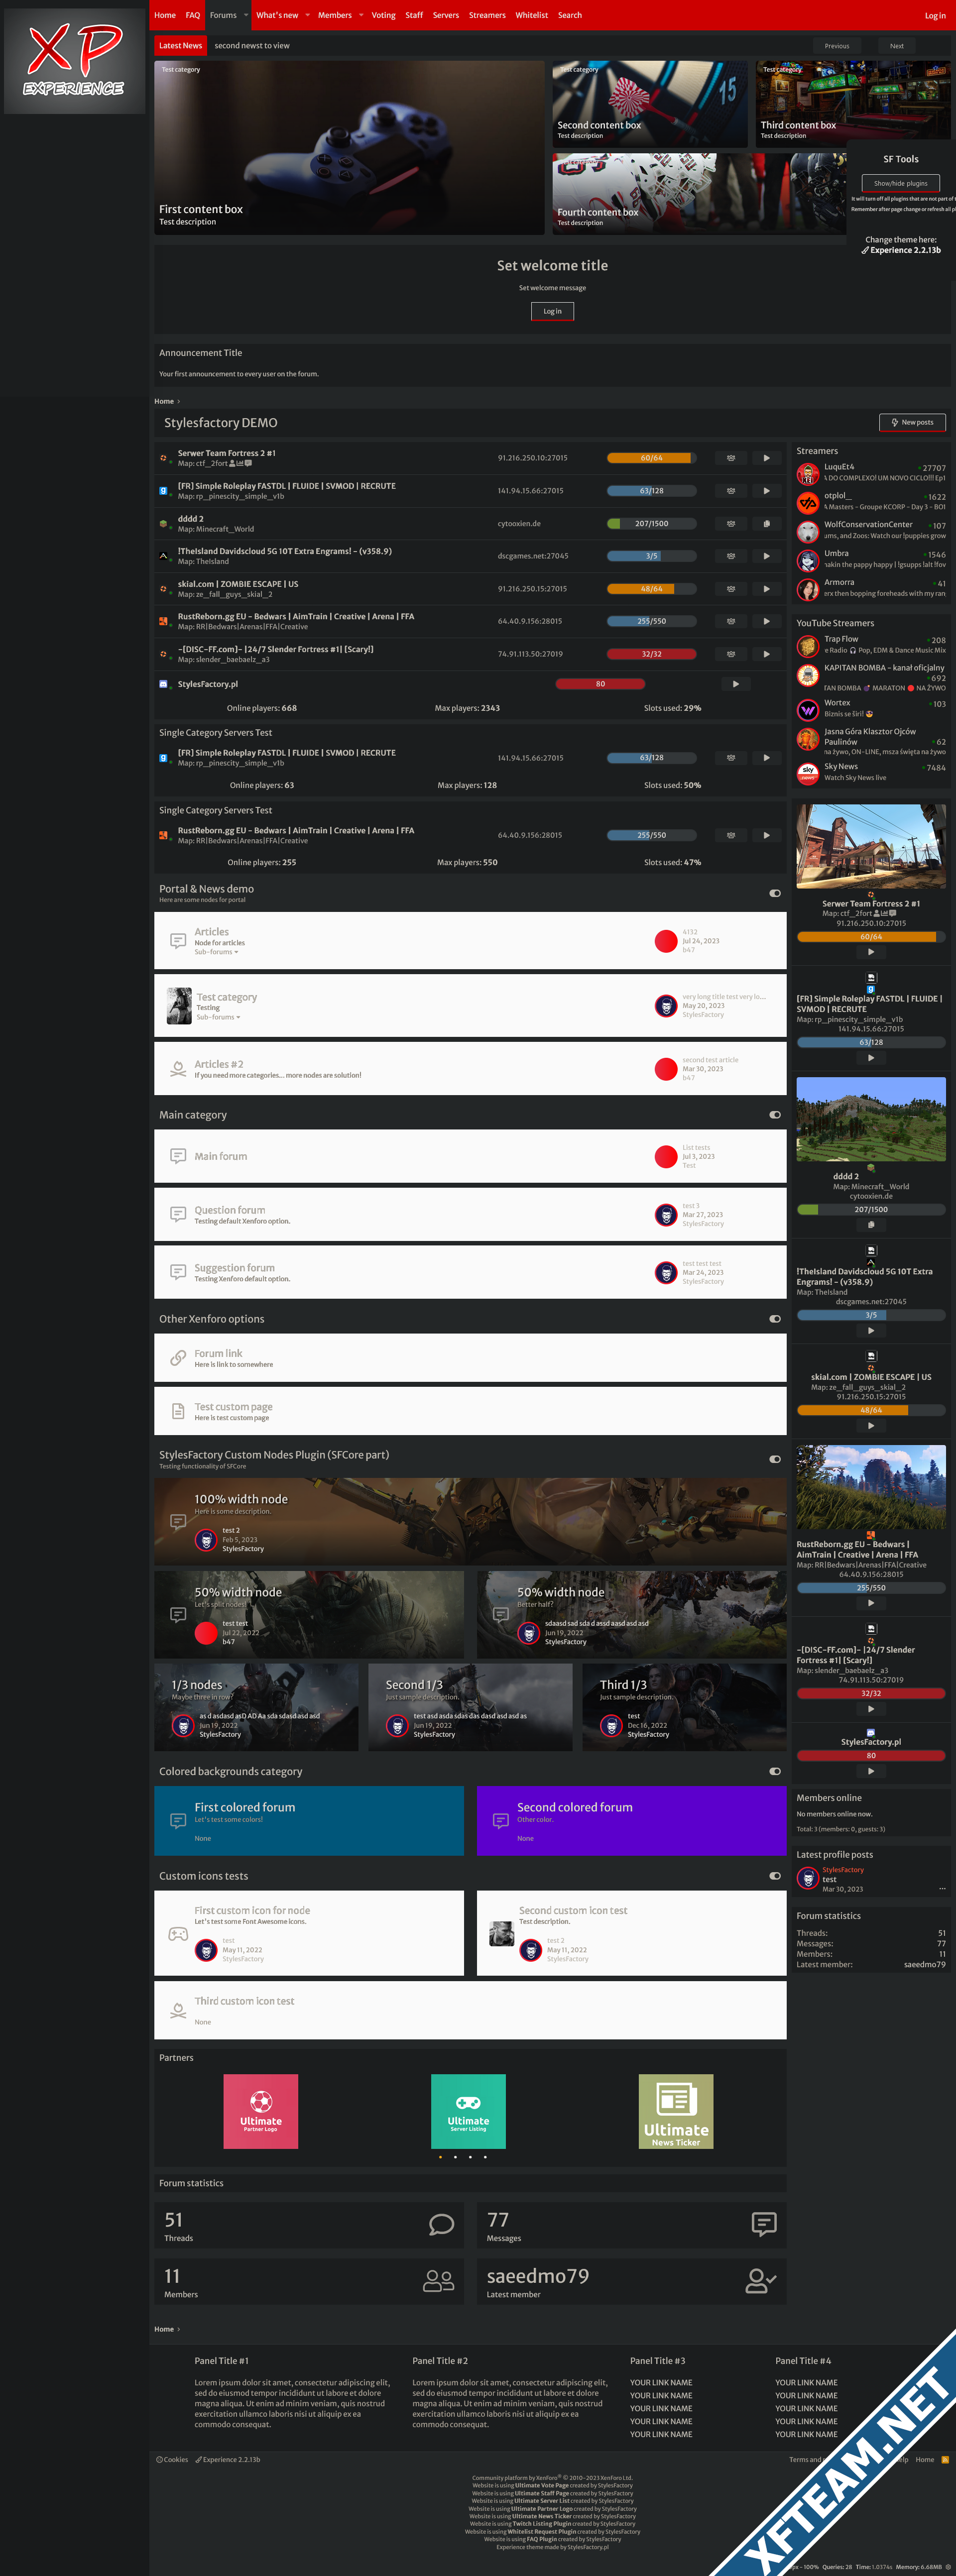Image resolution: width=956 pixels, height=2576 pixels.
Task: Open the What's new dropdown arrow
Action: point(307,15)
